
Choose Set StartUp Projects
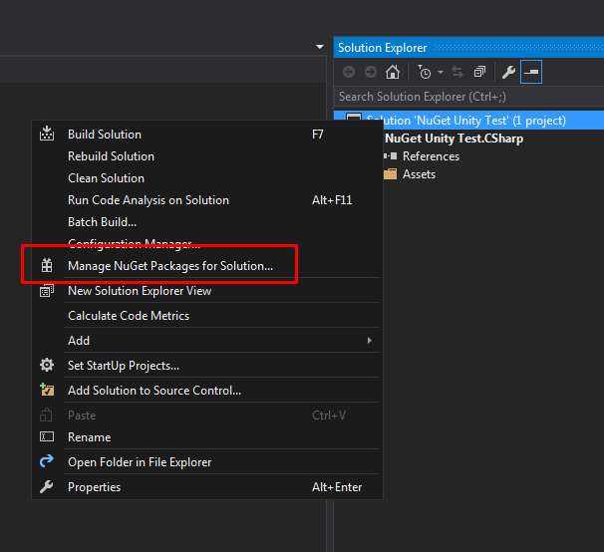(x=207, y=366)
